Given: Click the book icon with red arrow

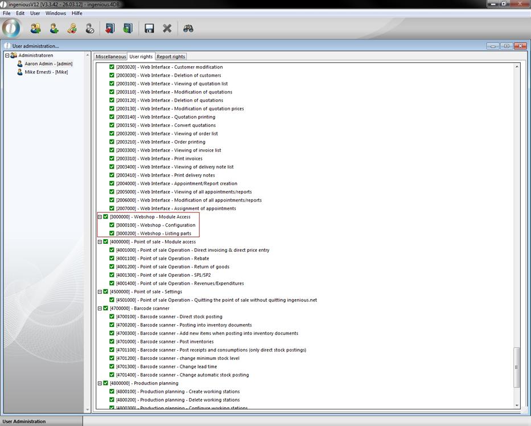Looking at the screenshot, I should coord(109,28).
